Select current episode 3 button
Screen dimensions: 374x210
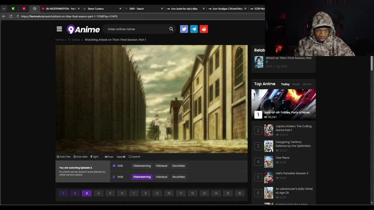point(87,193)
